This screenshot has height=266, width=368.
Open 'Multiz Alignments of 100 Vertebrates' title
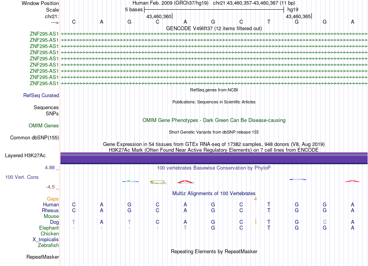(214, 194)
